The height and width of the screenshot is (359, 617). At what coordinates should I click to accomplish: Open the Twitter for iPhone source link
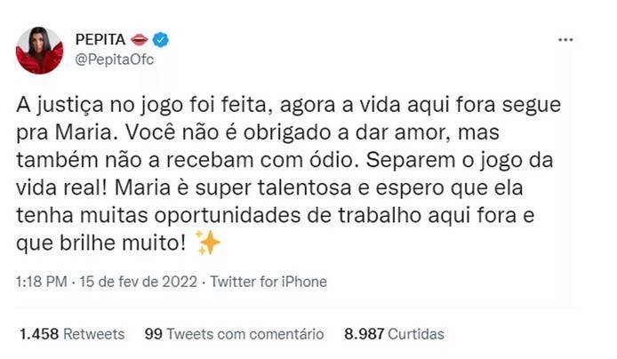tap(268, 282)
